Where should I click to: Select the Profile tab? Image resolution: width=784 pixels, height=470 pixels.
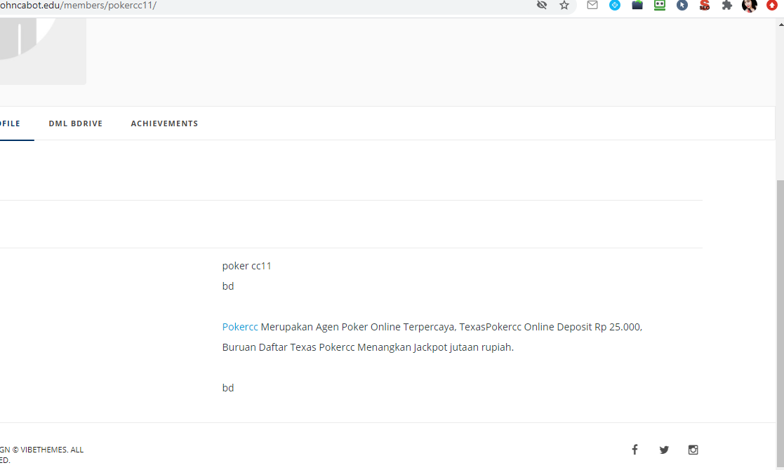(10, 123)
